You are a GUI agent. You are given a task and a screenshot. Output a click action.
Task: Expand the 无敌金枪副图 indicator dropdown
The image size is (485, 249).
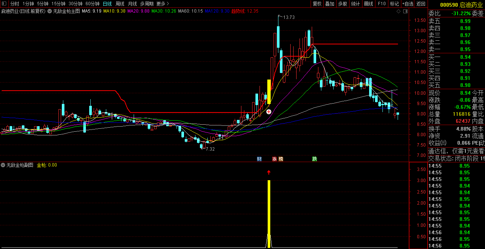coord(3,165)
